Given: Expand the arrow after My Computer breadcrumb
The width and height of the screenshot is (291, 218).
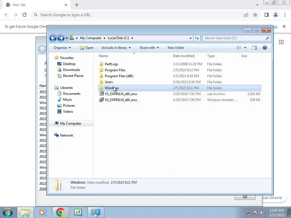Looking at the screenshot, I should [x=77, y=38].
